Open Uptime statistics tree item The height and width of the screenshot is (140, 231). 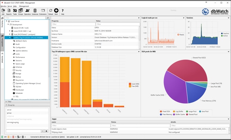(x=21, y=51)
